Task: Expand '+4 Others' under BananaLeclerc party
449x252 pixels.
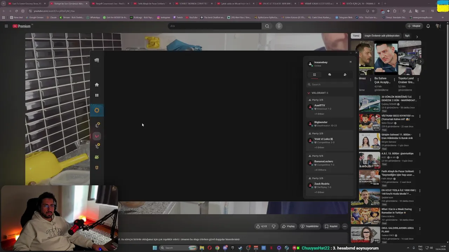Action: point(320,170)
